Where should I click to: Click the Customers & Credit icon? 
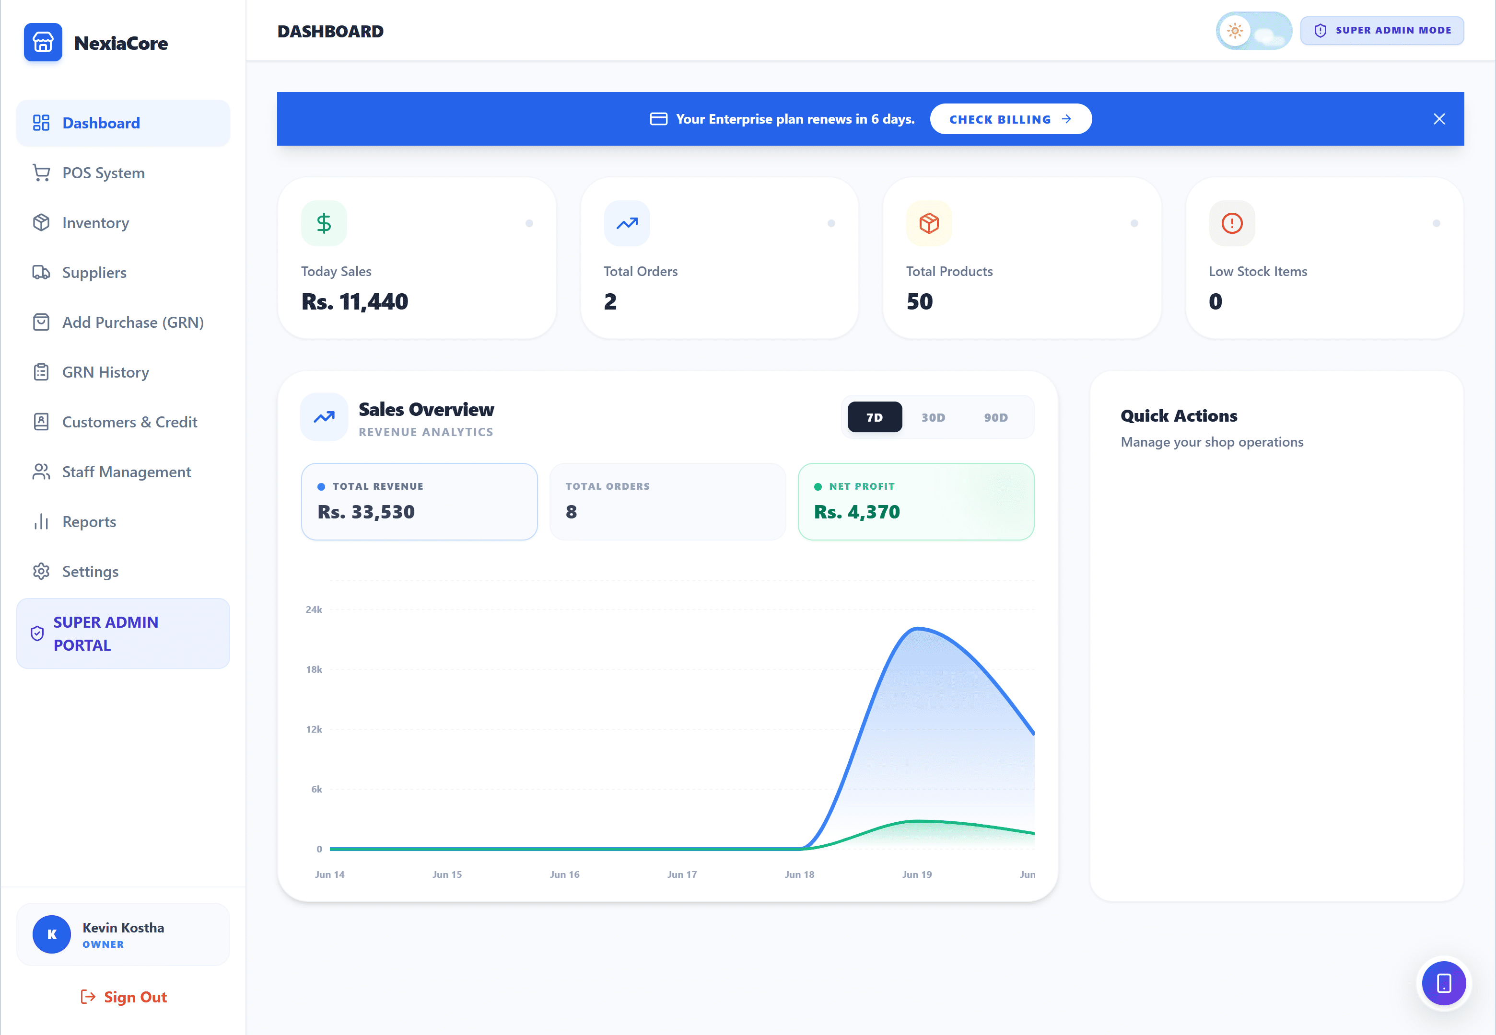pos(41,422)
